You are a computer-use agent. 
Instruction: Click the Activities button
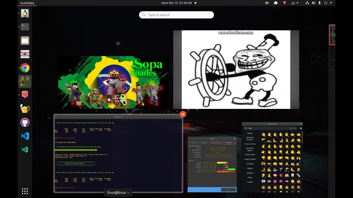(27, 3)
